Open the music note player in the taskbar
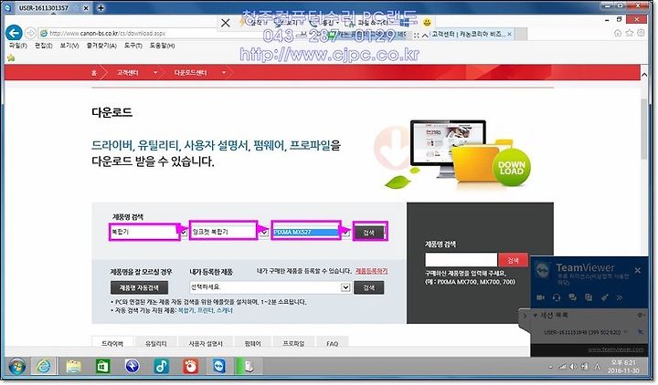 pos(161,367)
